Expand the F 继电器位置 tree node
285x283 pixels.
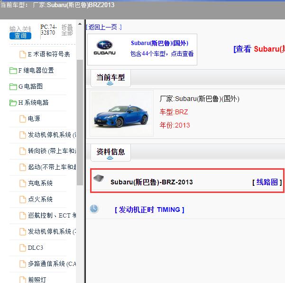click(x=36, y=71)
